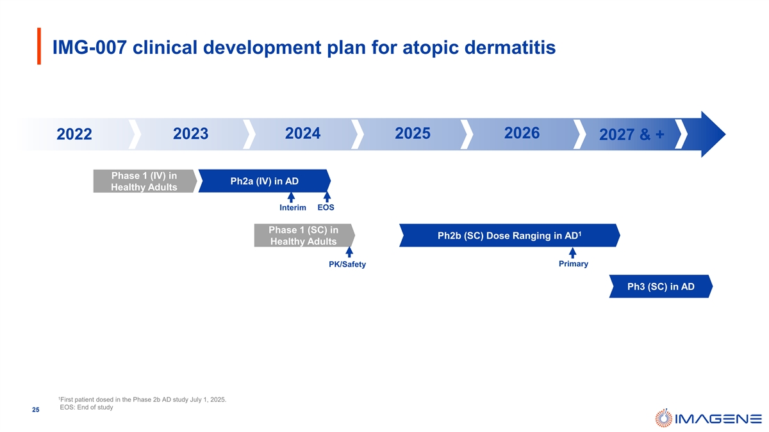Click the Primary milestone arrow
Screen dimensions: 769x432
(572, 252)
